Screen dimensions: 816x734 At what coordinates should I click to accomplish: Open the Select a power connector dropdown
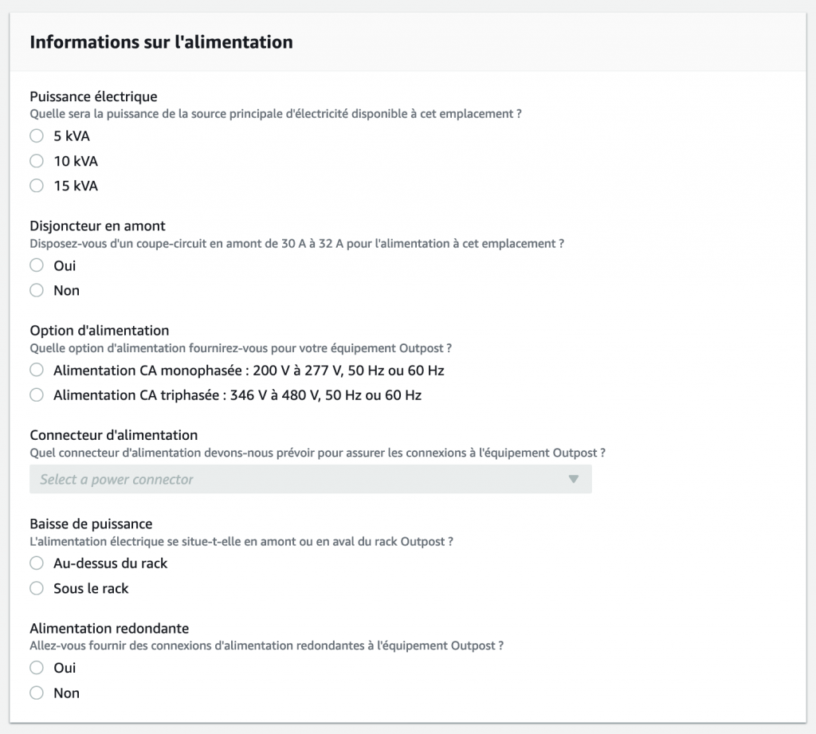tap(311, 479)
